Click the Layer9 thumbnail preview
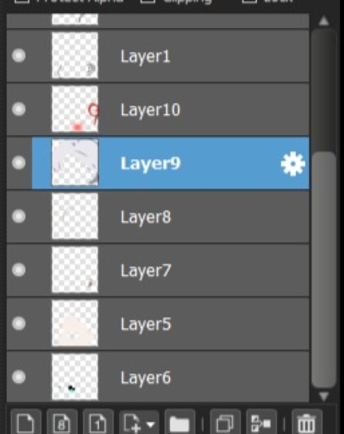The width and height of the screenshot is (344, 434). 75,163
